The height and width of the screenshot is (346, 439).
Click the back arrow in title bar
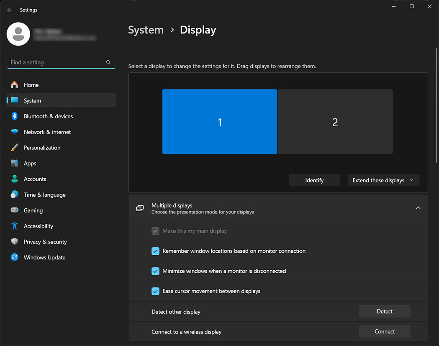click(x=10, y=10)
